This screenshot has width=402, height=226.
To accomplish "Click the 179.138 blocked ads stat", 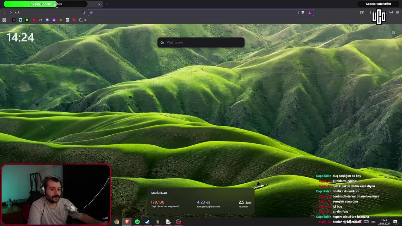I will [x=157, y=202].
